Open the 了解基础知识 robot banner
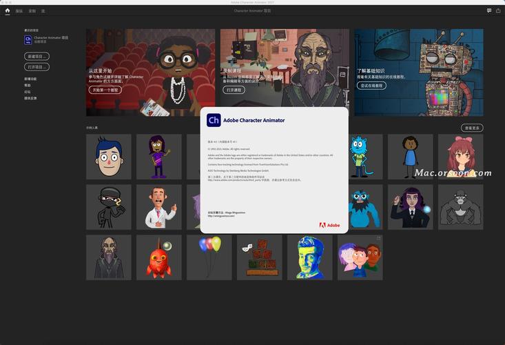The image size is (505, 345). coord(419,72)
